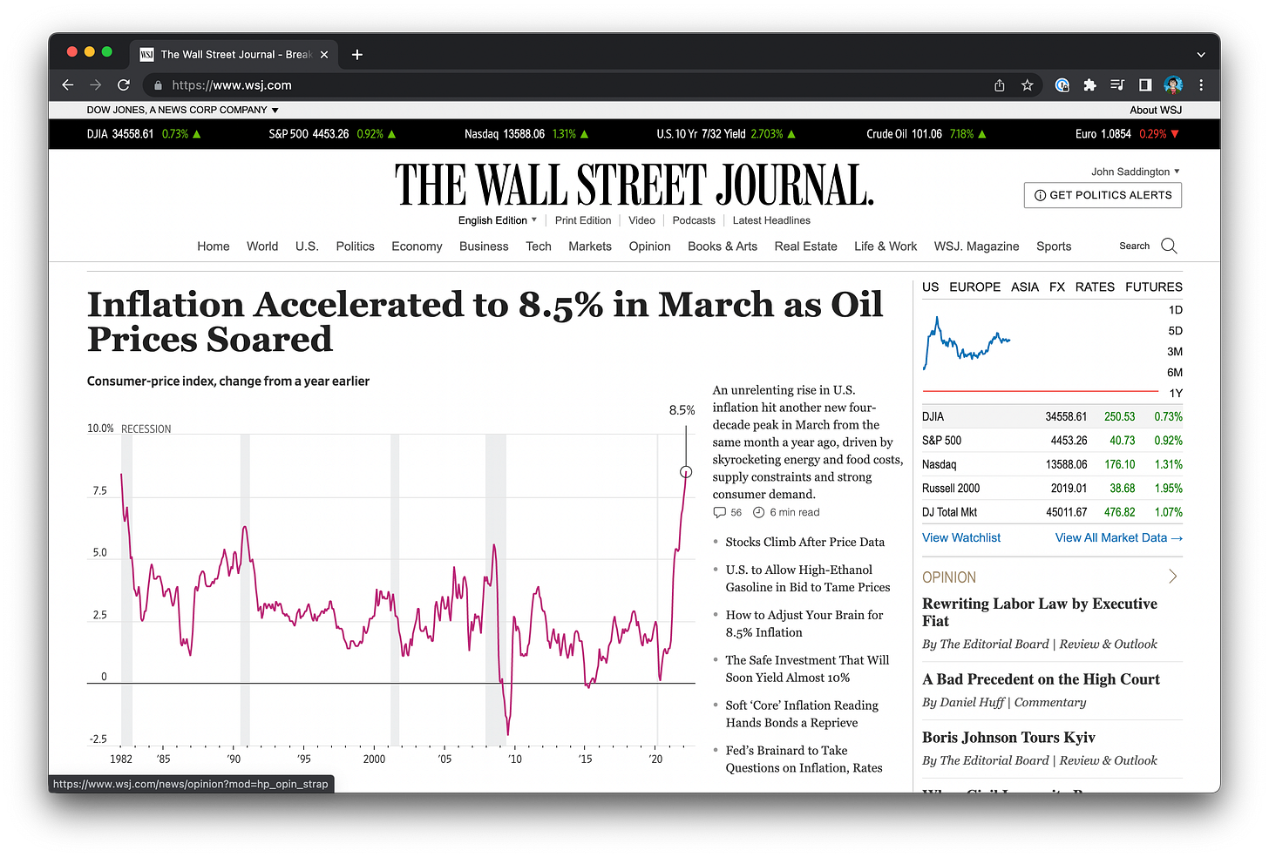Screen dimensions: 1269x857
Task: Click the blue extension icon next to the star
Action: 1062,85
